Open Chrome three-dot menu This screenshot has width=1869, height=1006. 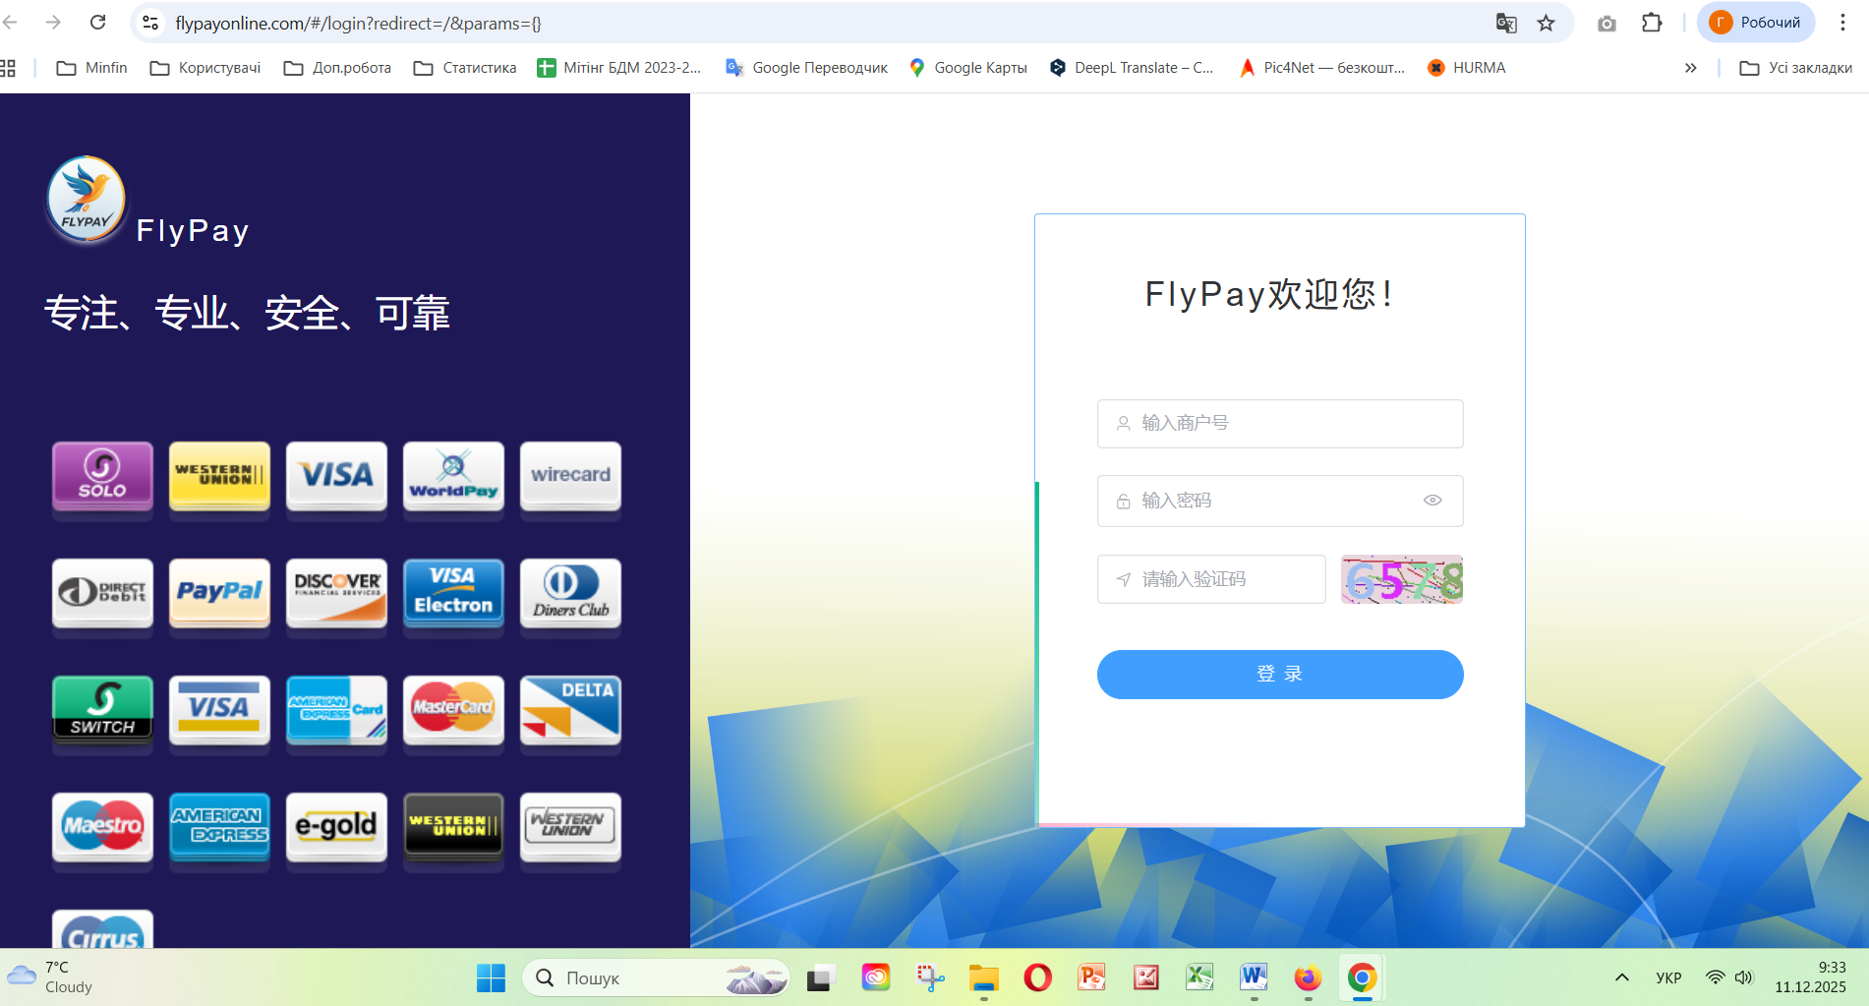[x=1842, y=23]
